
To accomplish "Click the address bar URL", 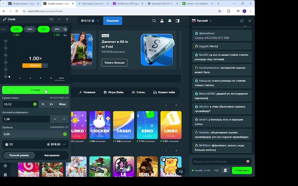I will pos(45,11).
